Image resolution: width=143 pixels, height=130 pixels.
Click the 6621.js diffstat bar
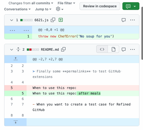pyautogui.click(x=26, y=20)
